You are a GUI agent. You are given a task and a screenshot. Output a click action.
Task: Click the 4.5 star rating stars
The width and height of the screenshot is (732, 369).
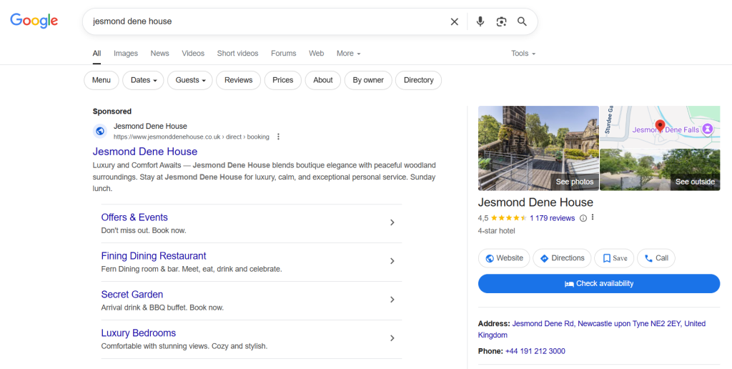click(508, 217)
